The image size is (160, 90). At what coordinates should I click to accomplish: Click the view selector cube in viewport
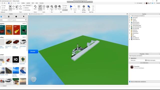[33, 79]
